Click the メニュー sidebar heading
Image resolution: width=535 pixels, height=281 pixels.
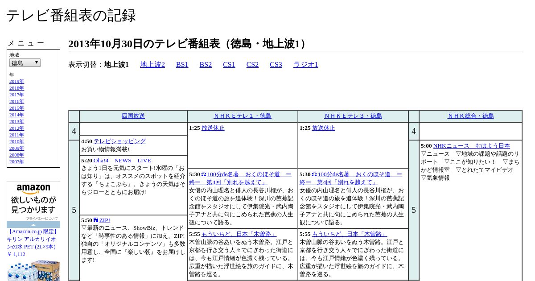pyautogui.click(x=26, y=43)
